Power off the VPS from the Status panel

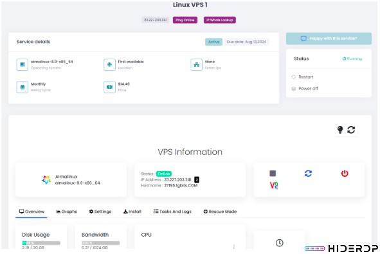(308, 89)
